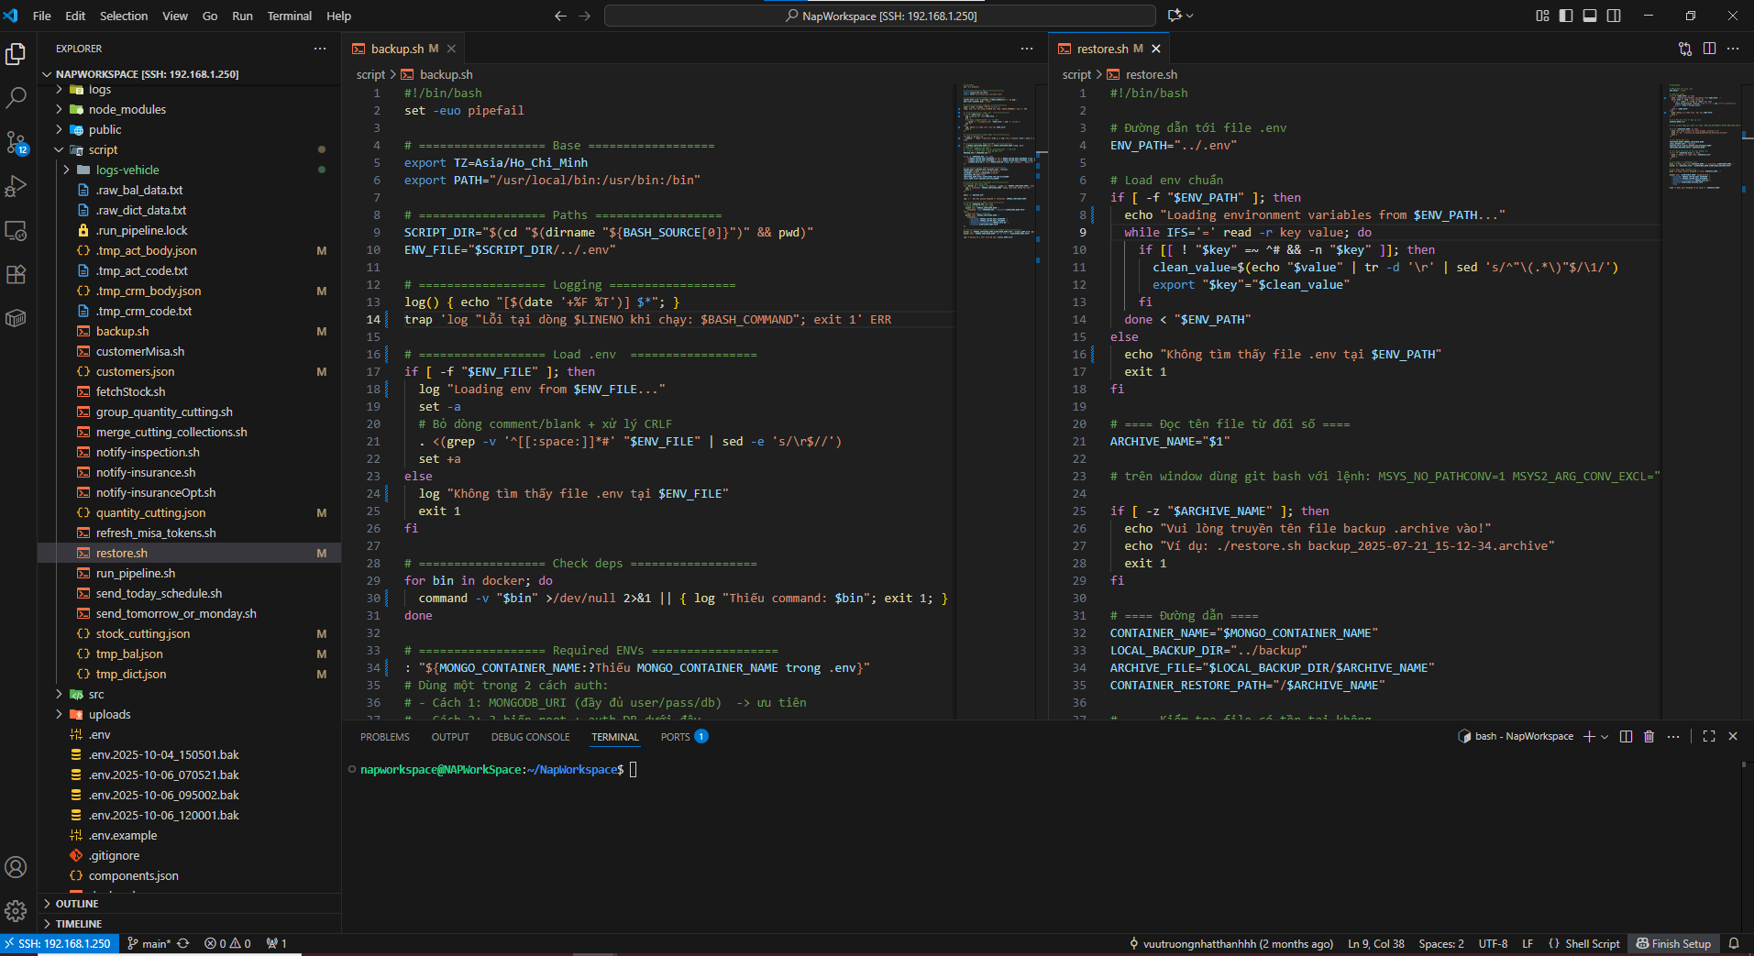The width and height of the screenshot is (1754, 956).
Task: Toggle Primary Side Bar visibility
Action: coord(1566,16)
